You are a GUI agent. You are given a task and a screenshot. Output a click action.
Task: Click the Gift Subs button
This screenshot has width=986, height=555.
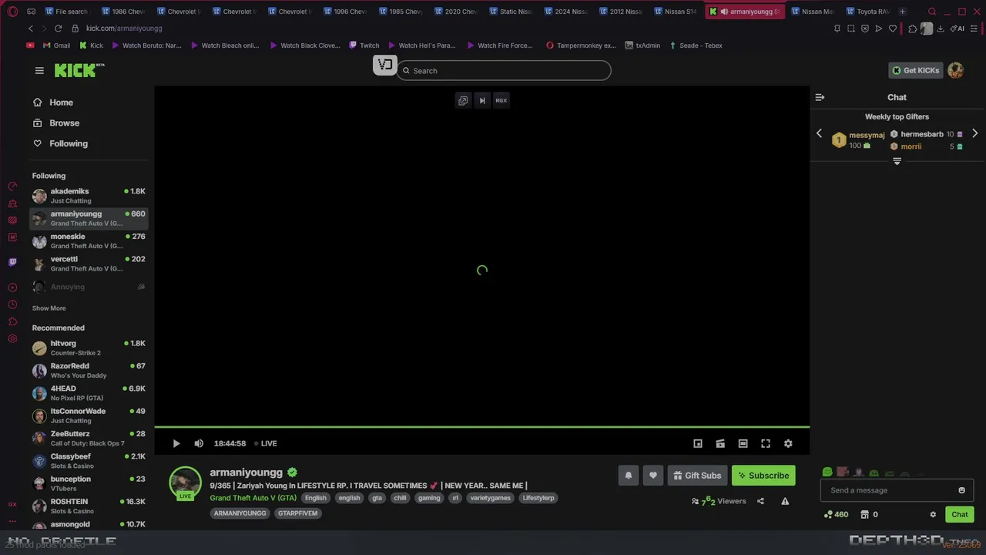(697, 476)
